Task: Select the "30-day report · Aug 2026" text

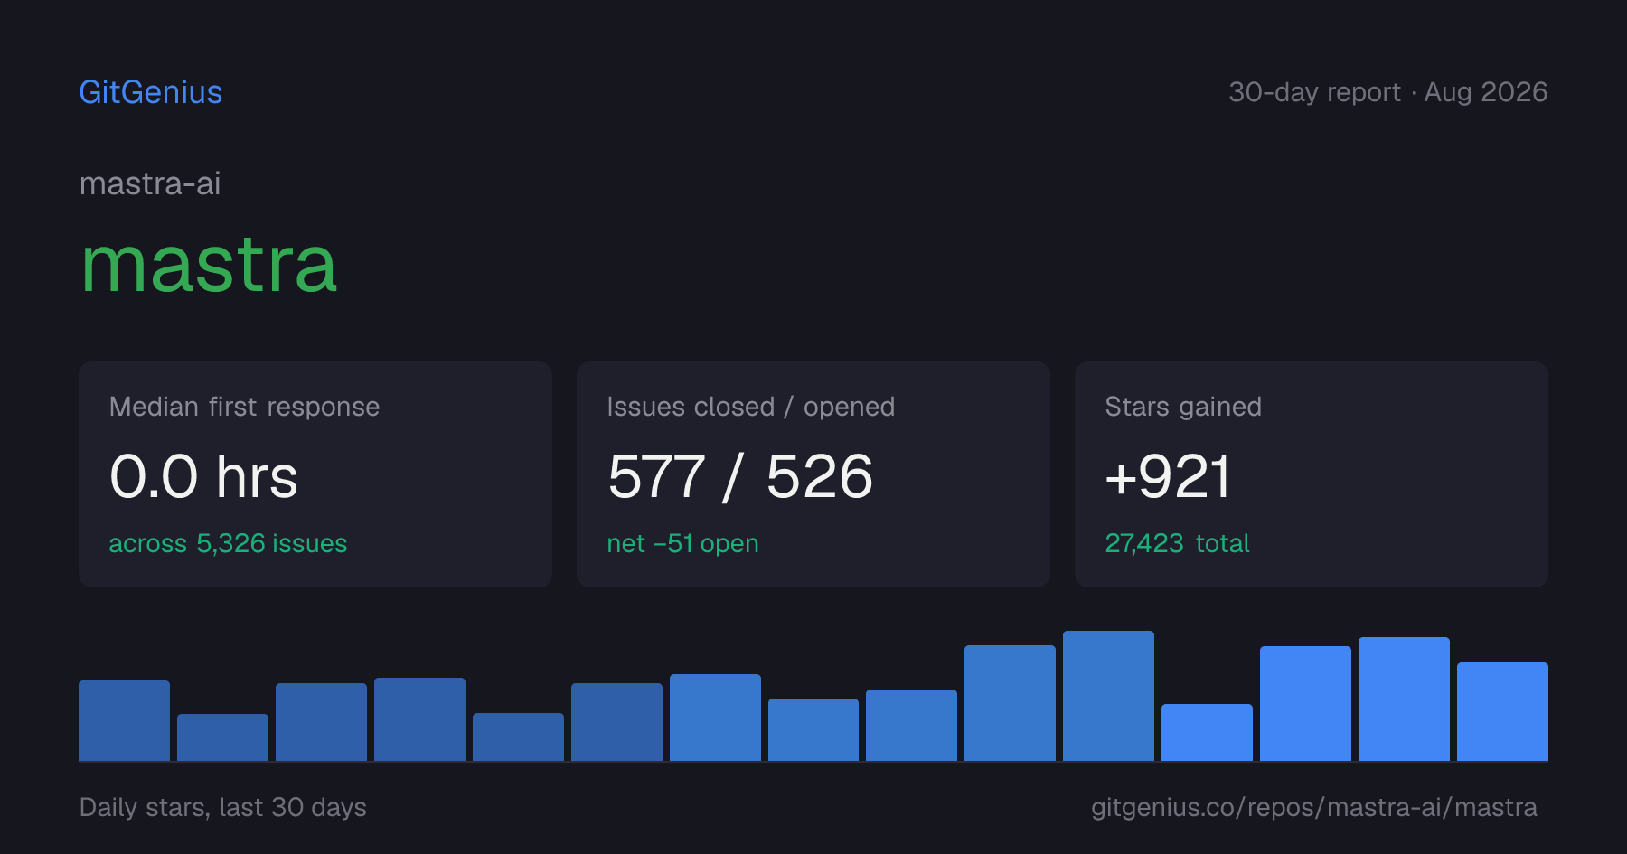Action: pyautogui.click(x=1387, y=92)
